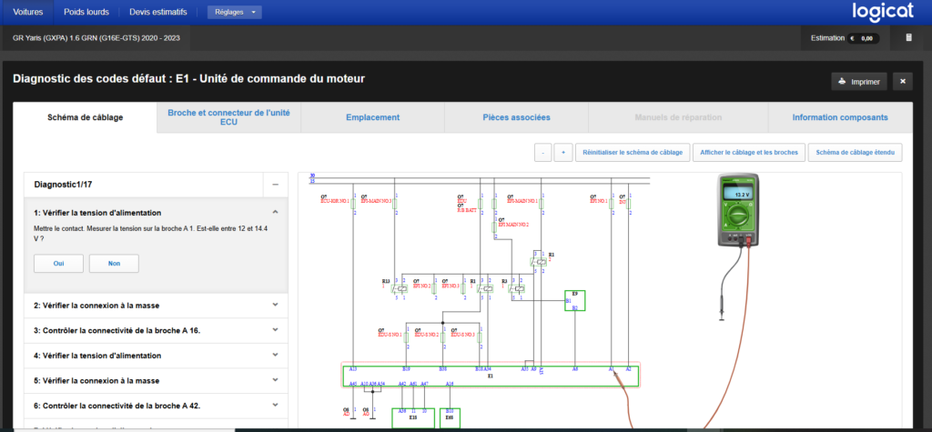
Task: Click pin label A13 on the E1 unit
Action: (353, 369)
